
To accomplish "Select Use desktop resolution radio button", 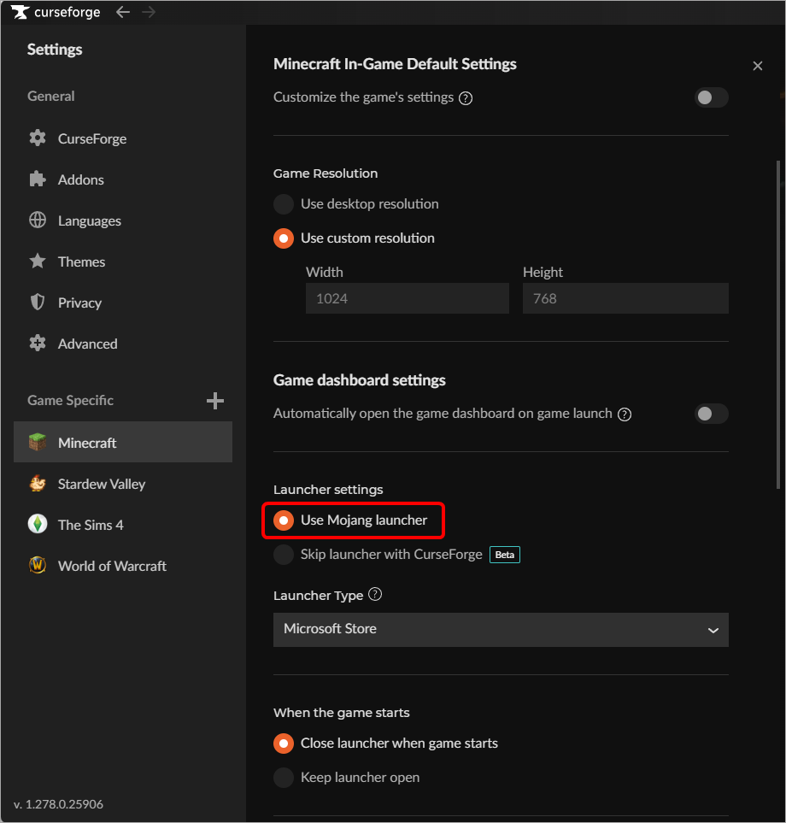I will tap(284, 204).
